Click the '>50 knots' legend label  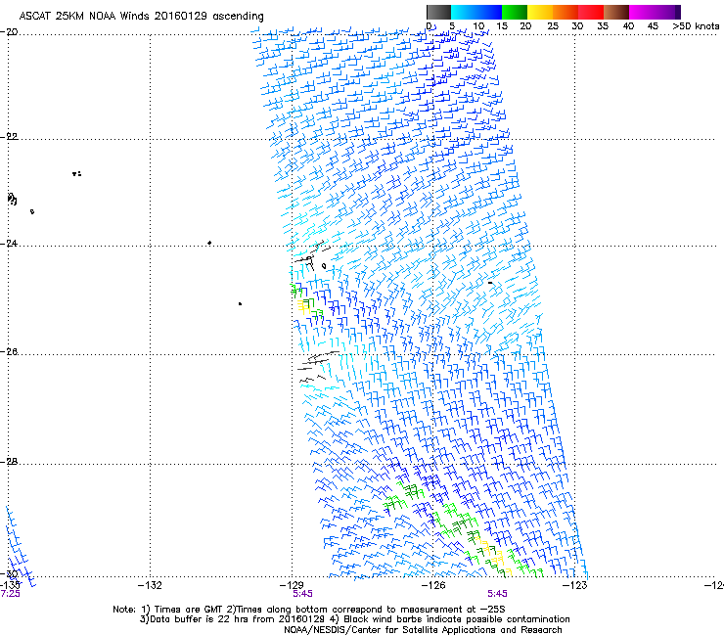(696, 26)
